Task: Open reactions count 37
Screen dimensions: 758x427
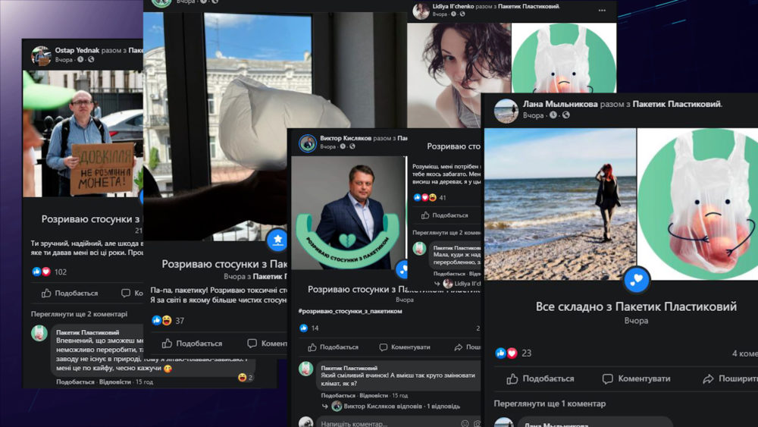Action: (x=180, y=321)
